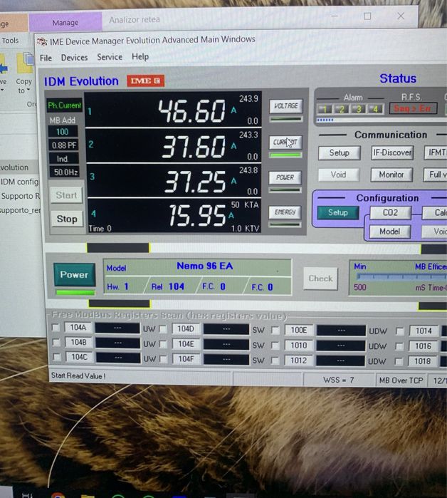Toggle Alarm indicator 1
Screen dimensions: 447x498
click(325, 109)
